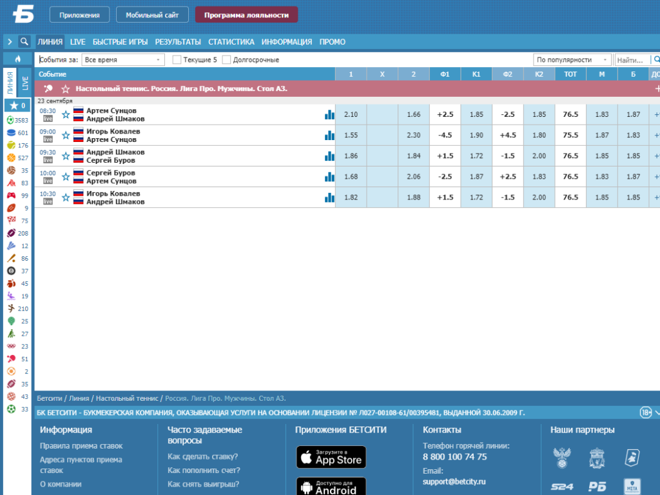Screen dimensions: 660x495
Task: Enable the Долгосрочные checkbox
Action: [226, 60]
